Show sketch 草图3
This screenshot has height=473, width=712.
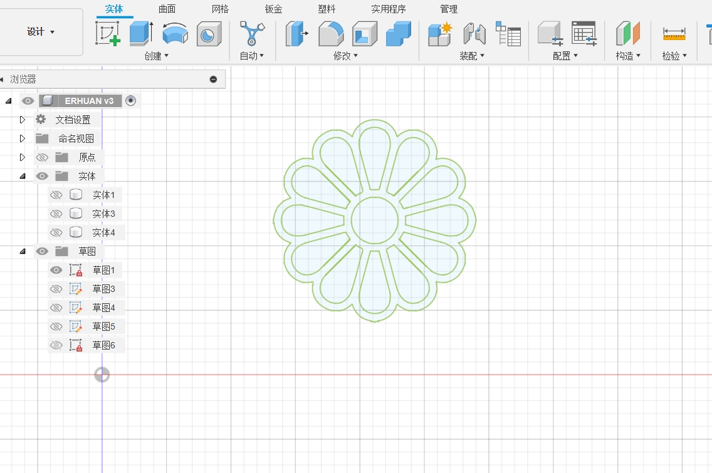pos(56,289)
